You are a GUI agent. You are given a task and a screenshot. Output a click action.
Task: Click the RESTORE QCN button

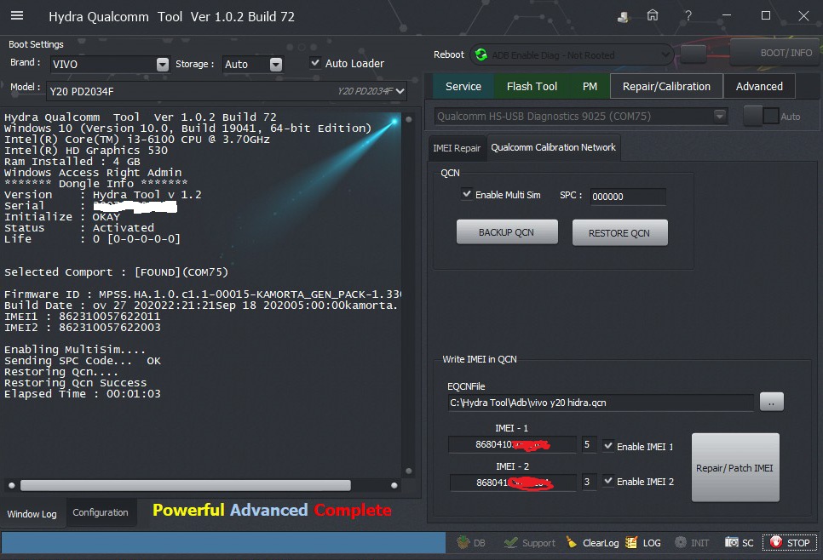click(619, 233)
